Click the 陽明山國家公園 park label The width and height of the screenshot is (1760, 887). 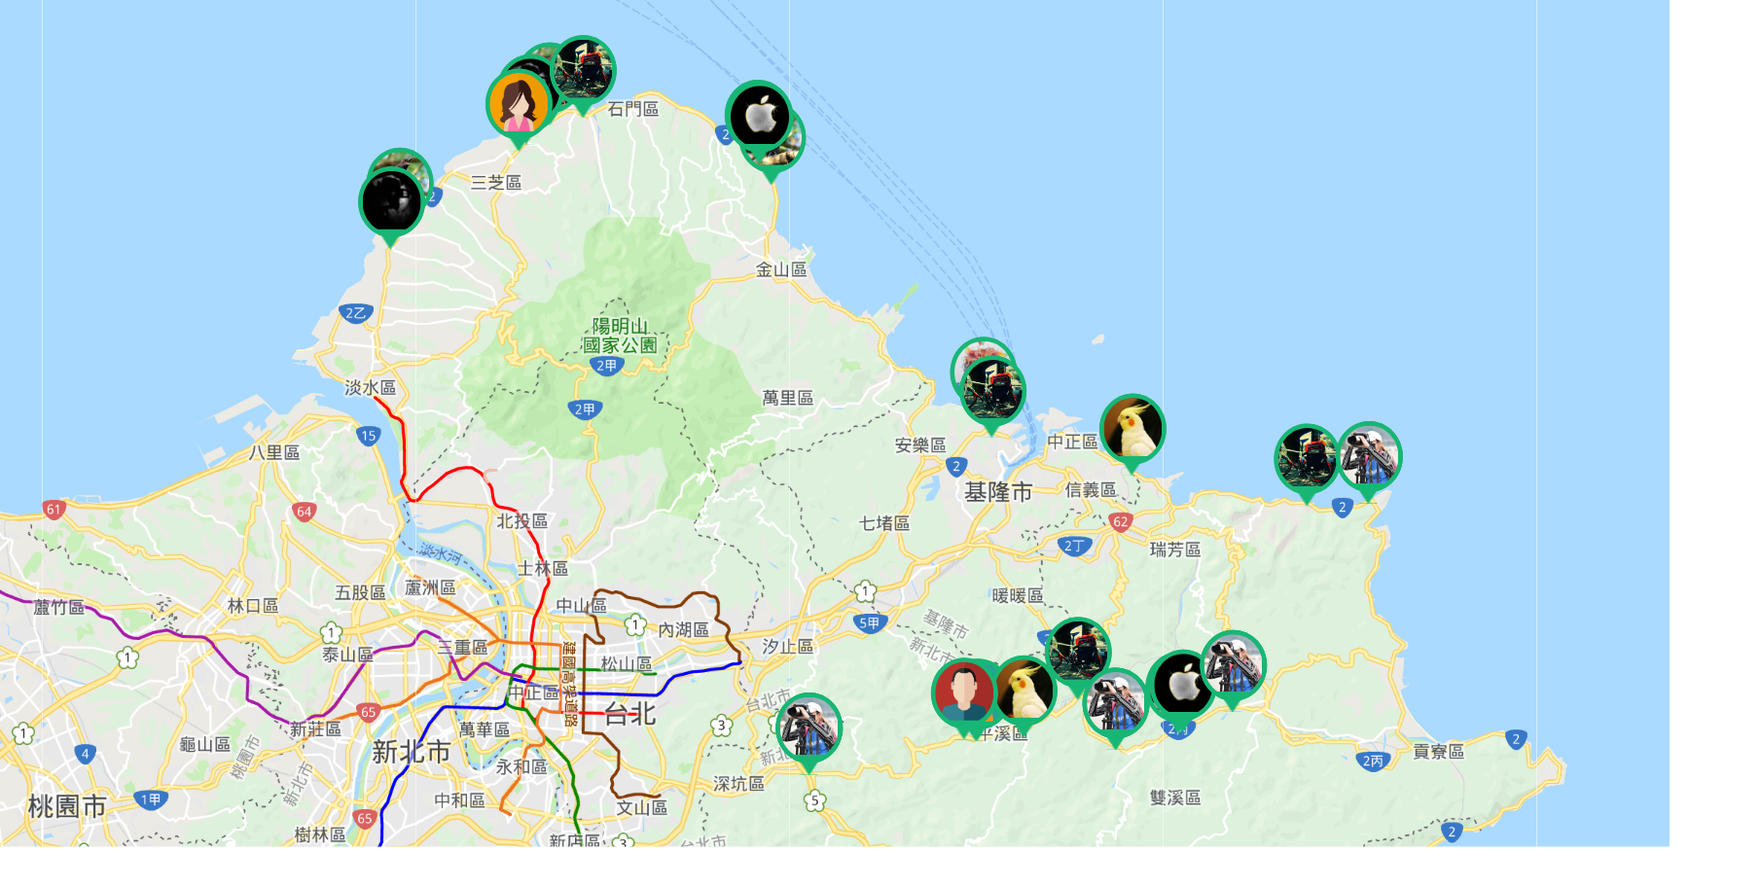tap(620, 336)
